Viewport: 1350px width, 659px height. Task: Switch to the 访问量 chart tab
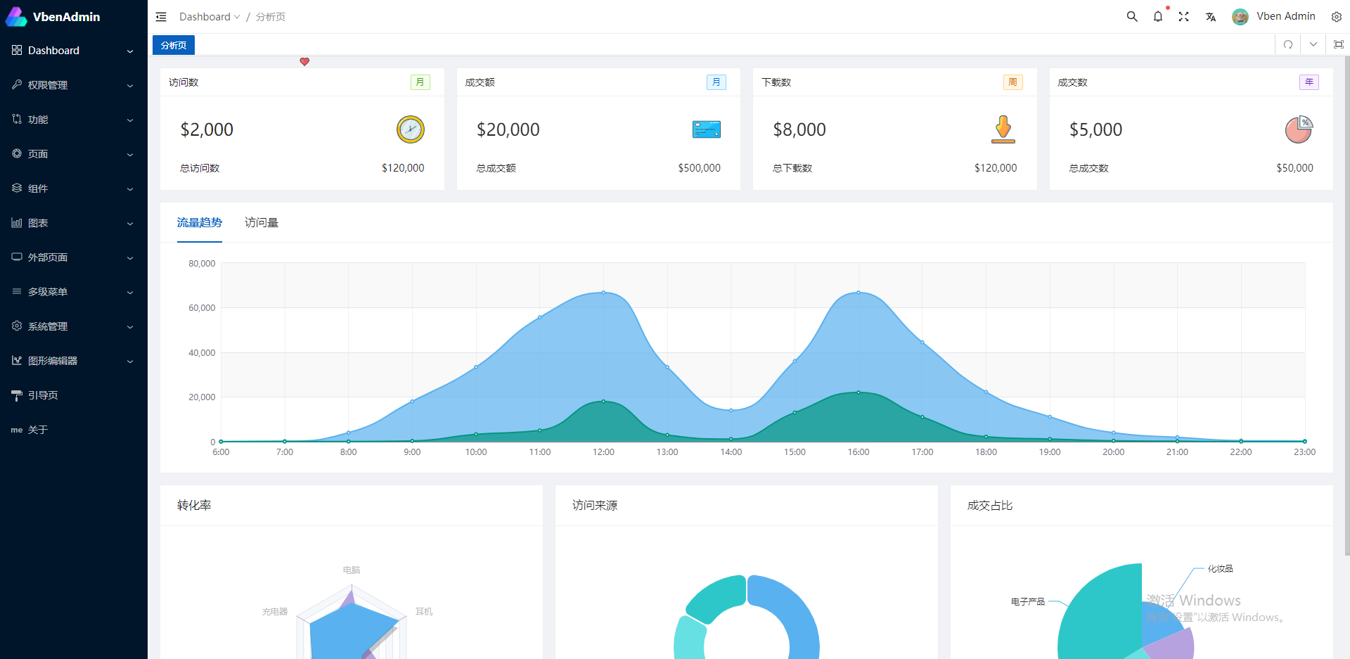pyautogui.click(x=262, y=223)
